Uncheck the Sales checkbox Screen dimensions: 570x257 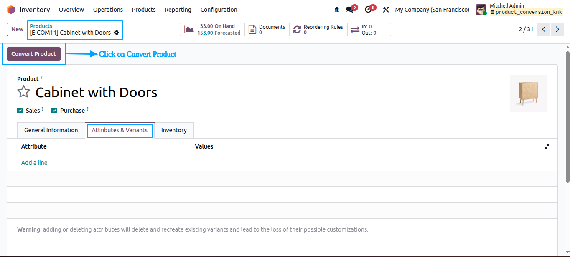click(20, 111)
